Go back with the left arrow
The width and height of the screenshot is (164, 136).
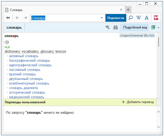click(x=17, y=18)
